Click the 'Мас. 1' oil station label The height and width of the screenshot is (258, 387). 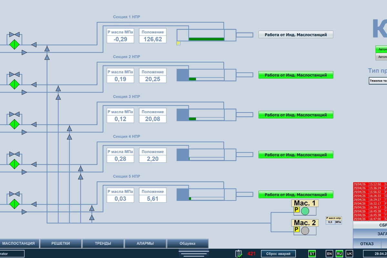pyautogui.click(x=305, y=203)
